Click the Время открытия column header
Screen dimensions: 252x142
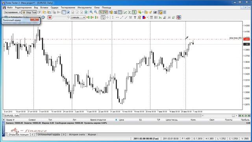[x=98, y=120]
